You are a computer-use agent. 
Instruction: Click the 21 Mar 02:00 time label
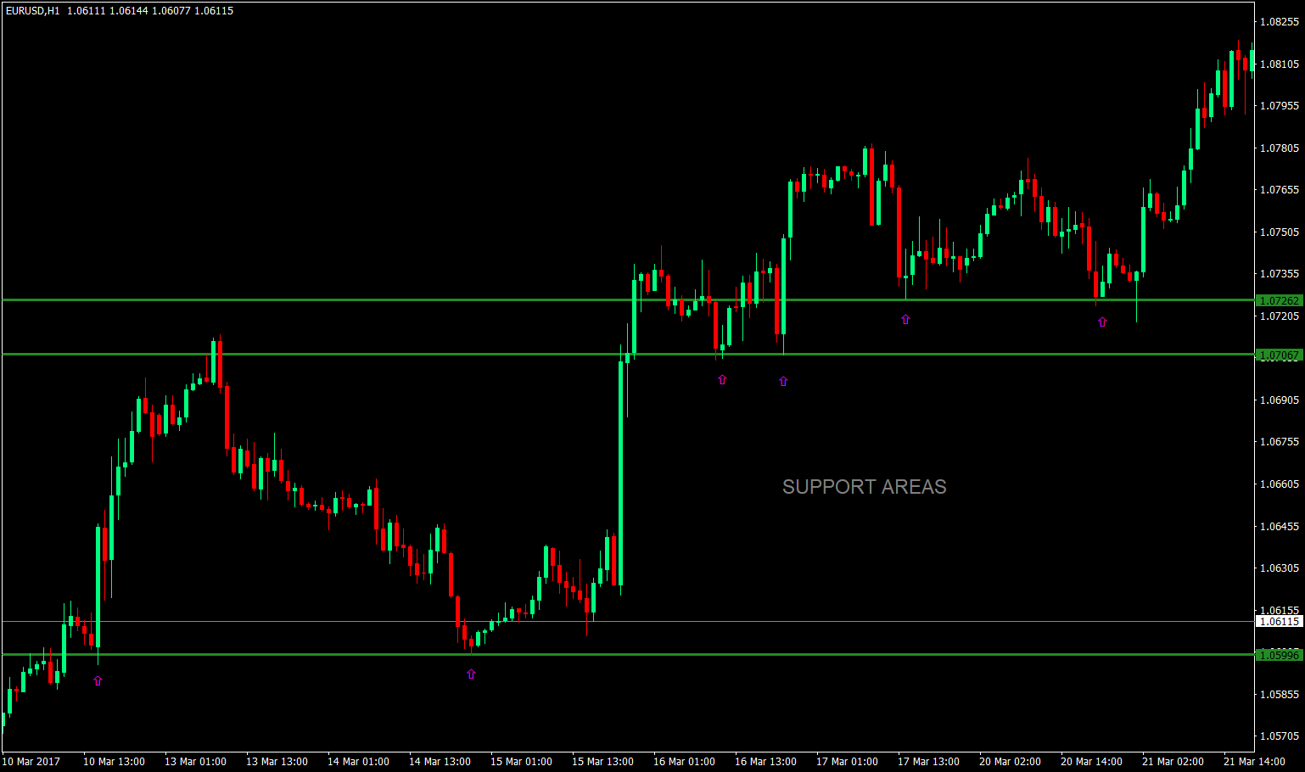[x=1173, y=761]
